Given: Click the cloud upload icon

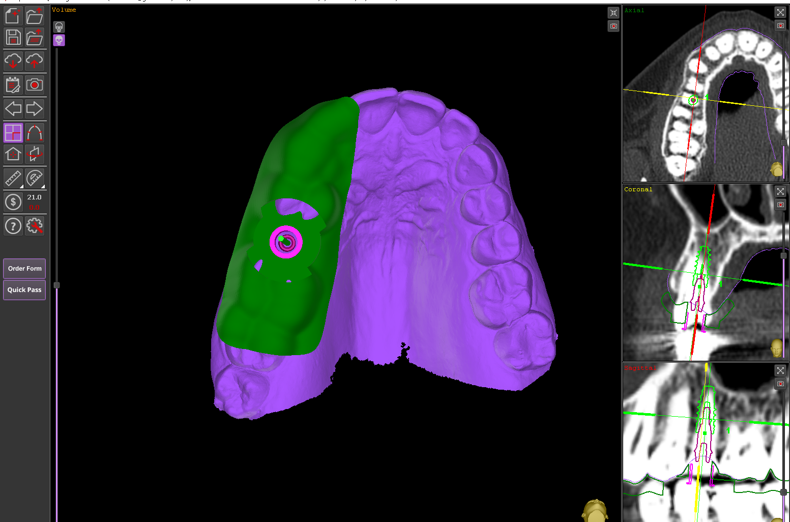Looking at the screenshot, I should coord(35,61).
